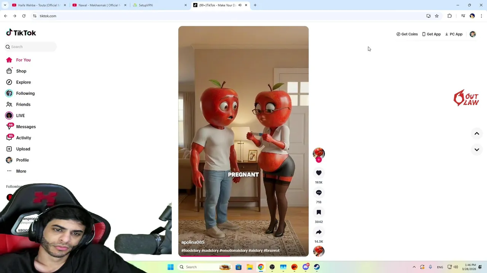Screen dimensions: 487x273
Task: Open the #foodstory hashtag
Action: pyautogui.click(x=191, y=251)
